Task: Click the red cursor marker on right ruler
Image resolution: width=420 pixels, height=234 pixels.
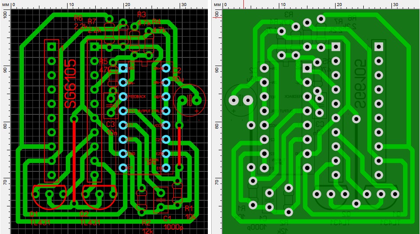Action: click(244, 4)
